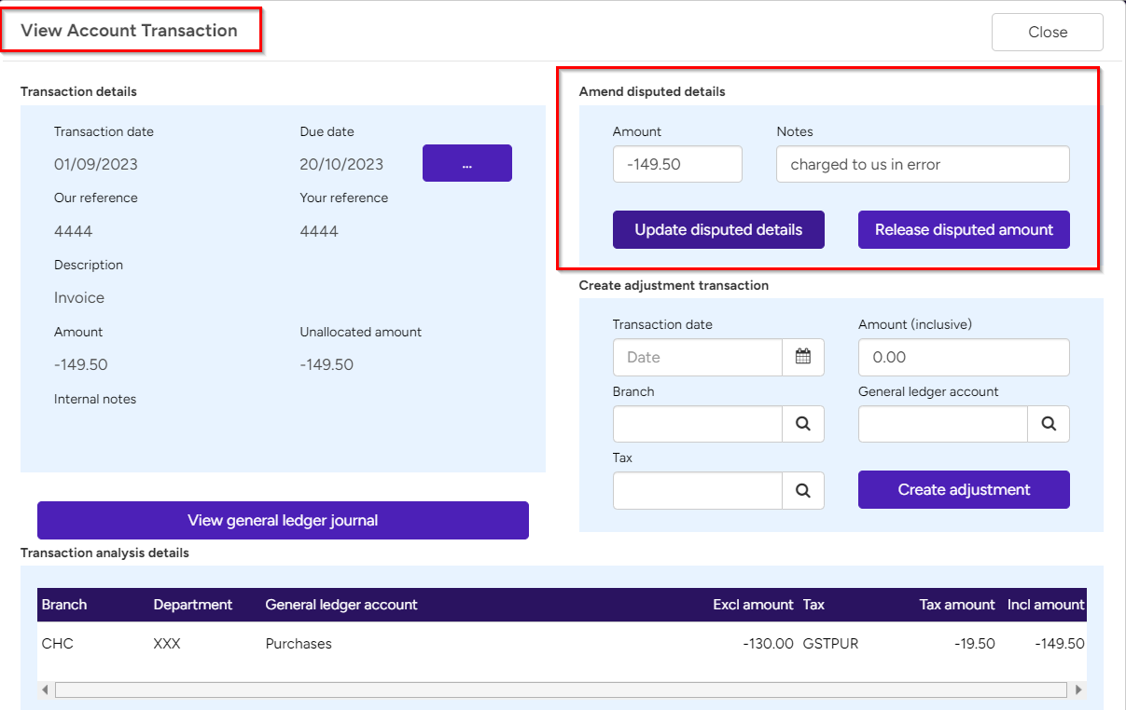Open the Branch lookup magnifier
1126x710 pixels.
[803, 424]
